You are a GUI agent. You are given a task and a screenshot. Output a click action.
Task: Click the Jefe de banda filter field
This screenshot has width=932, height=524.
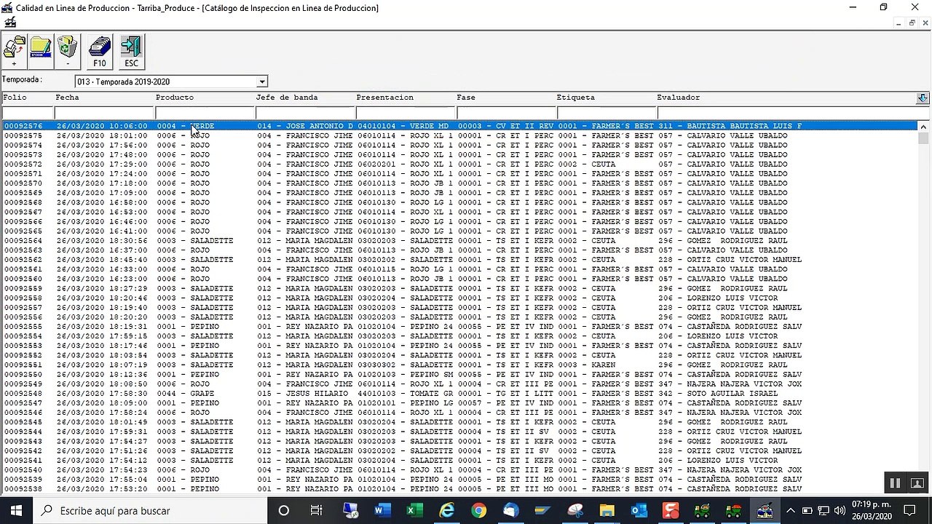(x=305, y=113)
